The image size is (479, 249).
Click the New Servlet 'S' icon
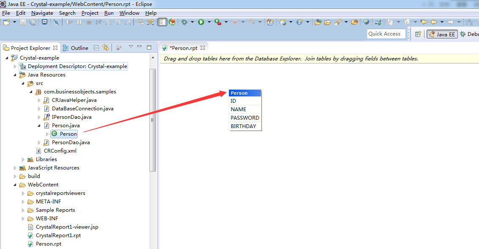[x=299, y=22]
